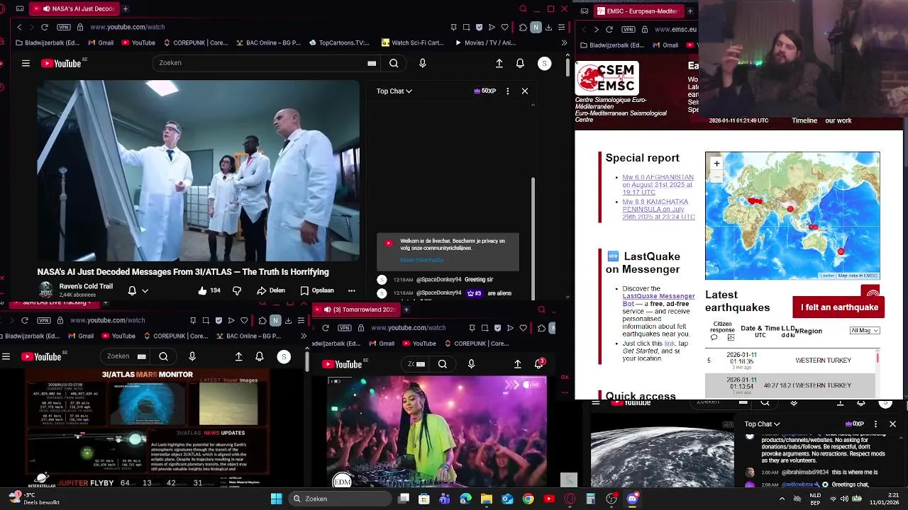Open TopCartoons.TV bookmark
The image size is (908, 510).
[339, 42]
